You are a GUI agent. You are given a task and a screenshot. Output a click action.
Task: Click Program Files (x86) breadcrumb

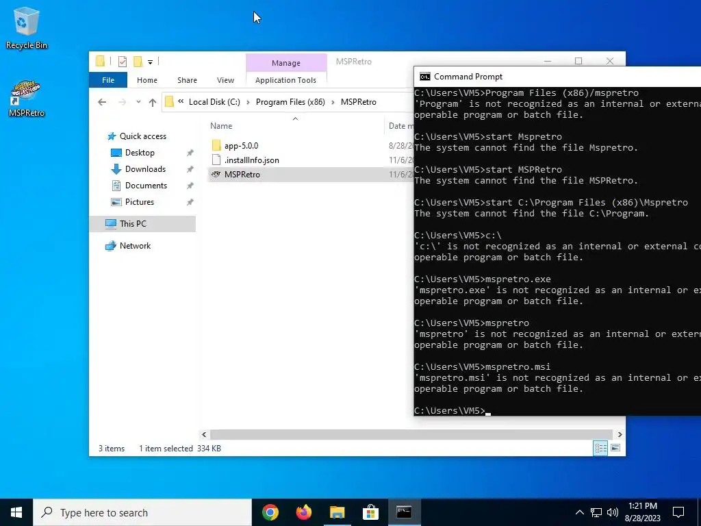290,102
